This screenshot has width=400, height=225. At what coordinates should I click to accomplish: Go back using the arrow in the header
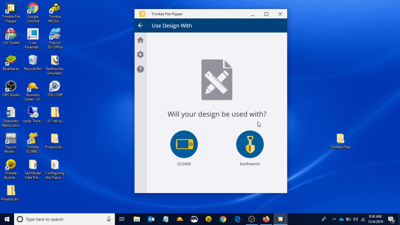click(141, 26)
